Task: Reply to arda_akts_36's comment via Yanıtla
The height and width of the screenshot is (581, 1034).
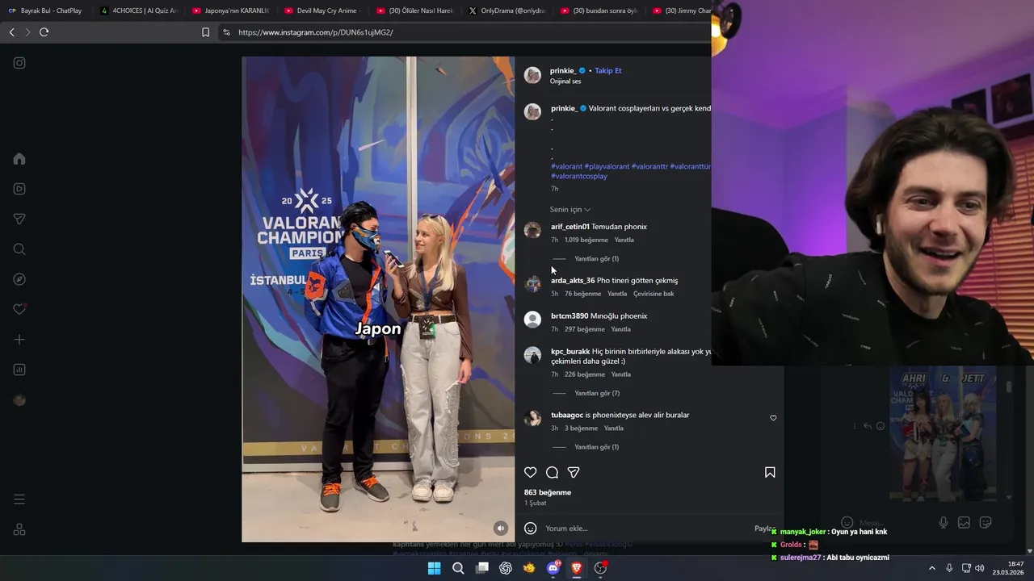Action: tap(617, 294)
